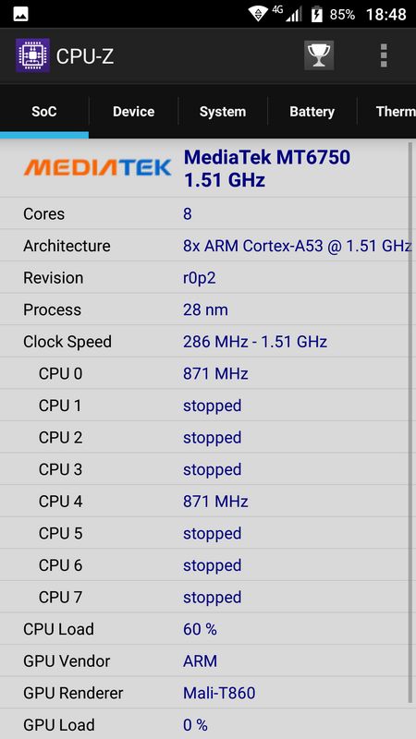Tap the image notification icon in status bar
This screenshot has height=739, width=416.
point(20,14)
